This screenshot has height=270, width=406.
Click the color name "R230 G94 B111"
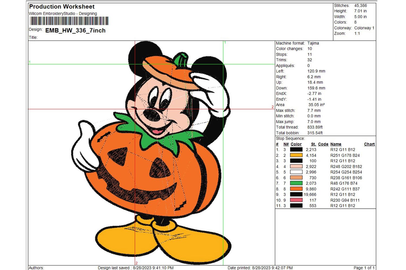click(x=345, y=200)
